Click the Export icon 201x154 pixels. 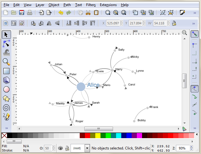click(x=49, y=13)
